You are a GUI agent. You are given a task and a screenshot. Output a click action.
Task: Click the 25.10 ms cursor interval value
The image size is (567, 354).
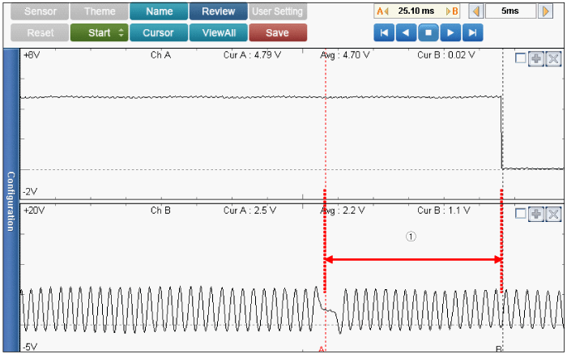[x=416, y=11]
